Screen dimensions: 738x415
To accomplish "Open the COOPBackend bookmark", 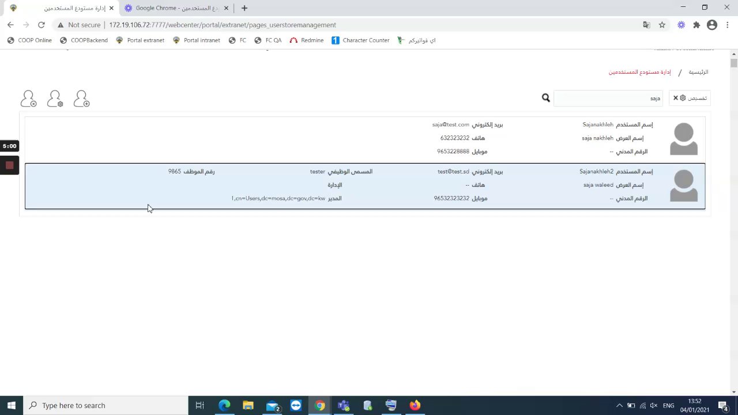I will coord(84,40).
